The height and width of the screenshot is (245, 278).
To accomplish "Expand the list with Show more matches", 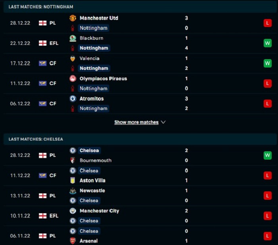I will point(136,122).
